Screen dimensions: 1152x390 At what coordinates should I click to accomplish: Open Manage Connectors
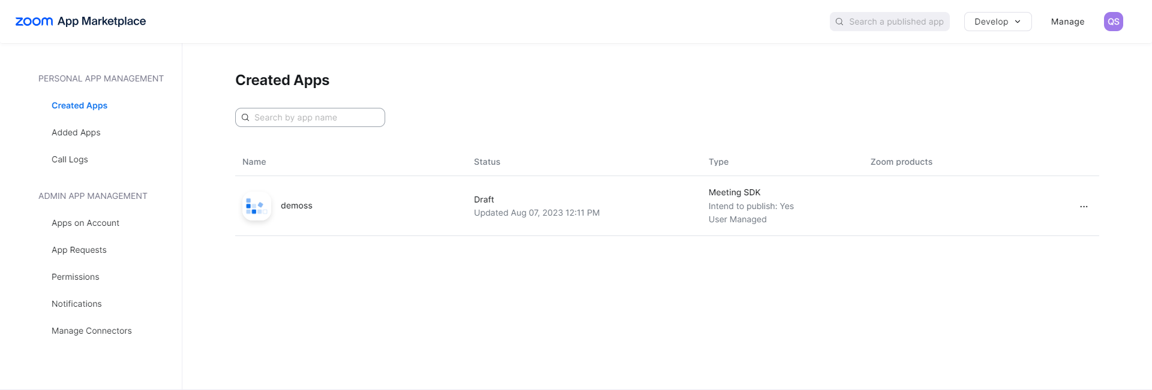pos(91,331)
